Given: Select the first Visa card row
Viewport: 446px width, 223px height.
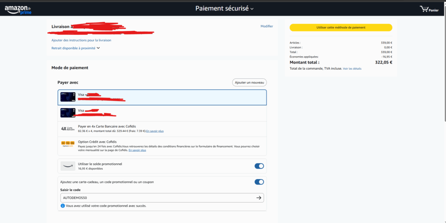Looking at the screenshot, I should 162,97.
